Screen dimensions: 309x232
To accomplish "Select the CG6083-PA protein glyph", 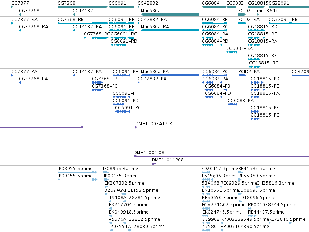I will point(232,104).
